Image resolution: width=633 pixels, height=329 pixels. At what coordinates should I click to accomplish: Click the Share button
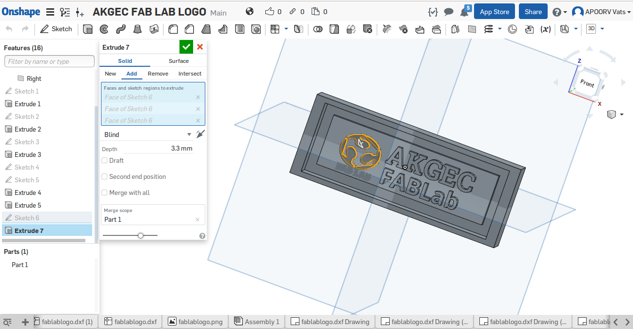click(x=533, y=12)
